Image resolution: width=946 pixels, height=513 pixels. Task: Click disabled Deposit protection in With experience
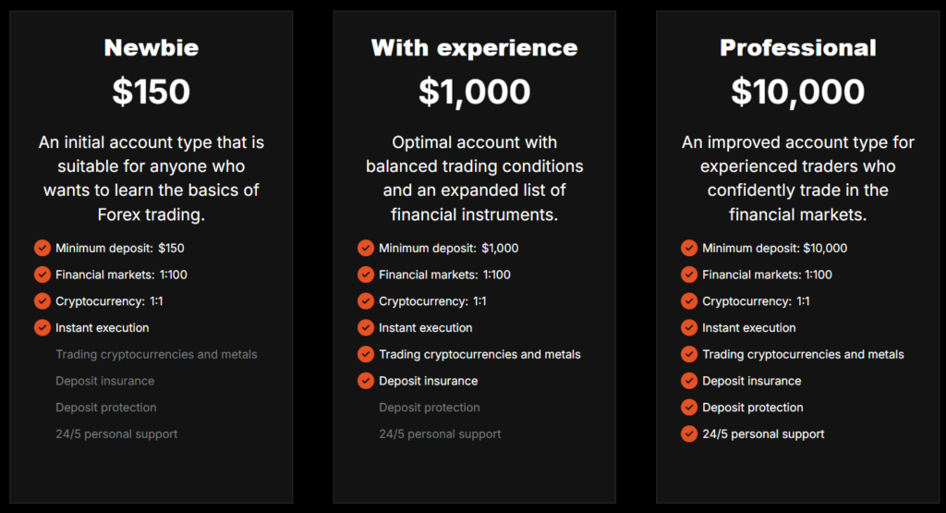point(429,408)
